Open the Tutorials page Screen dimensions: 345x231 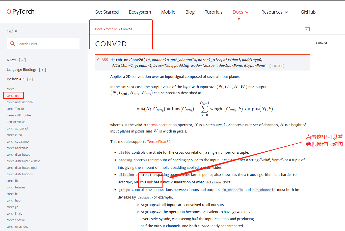214,12
